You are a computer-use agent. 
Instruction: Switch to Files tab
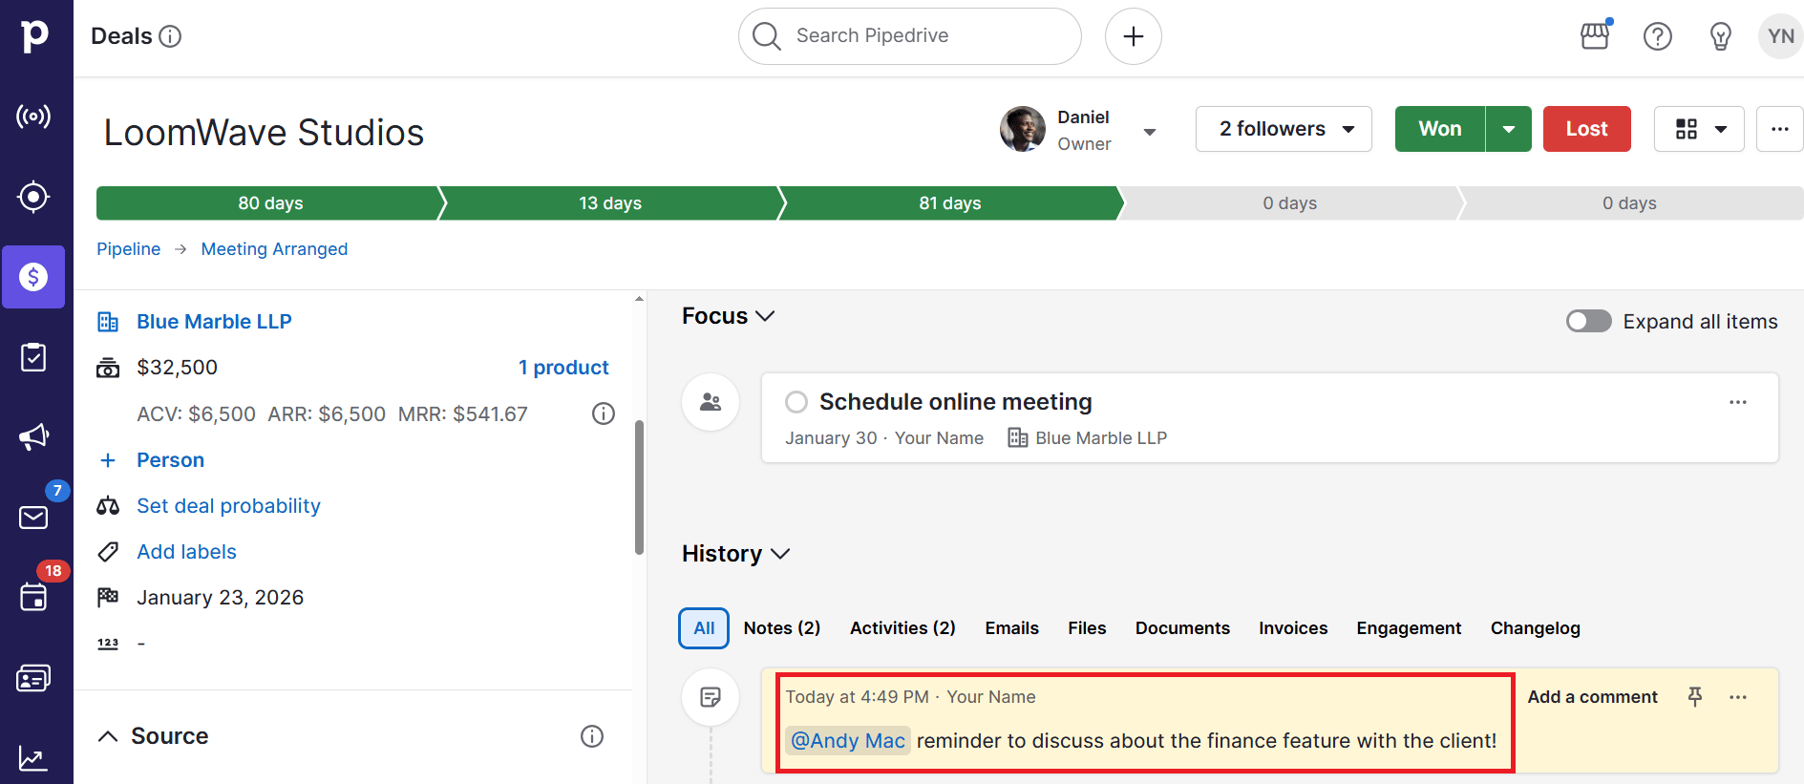tap(1087, 628)
